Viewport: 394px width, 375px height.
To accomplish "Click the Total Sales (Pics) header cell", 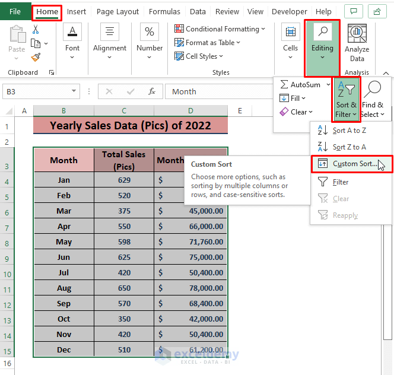I will (124, 160).
